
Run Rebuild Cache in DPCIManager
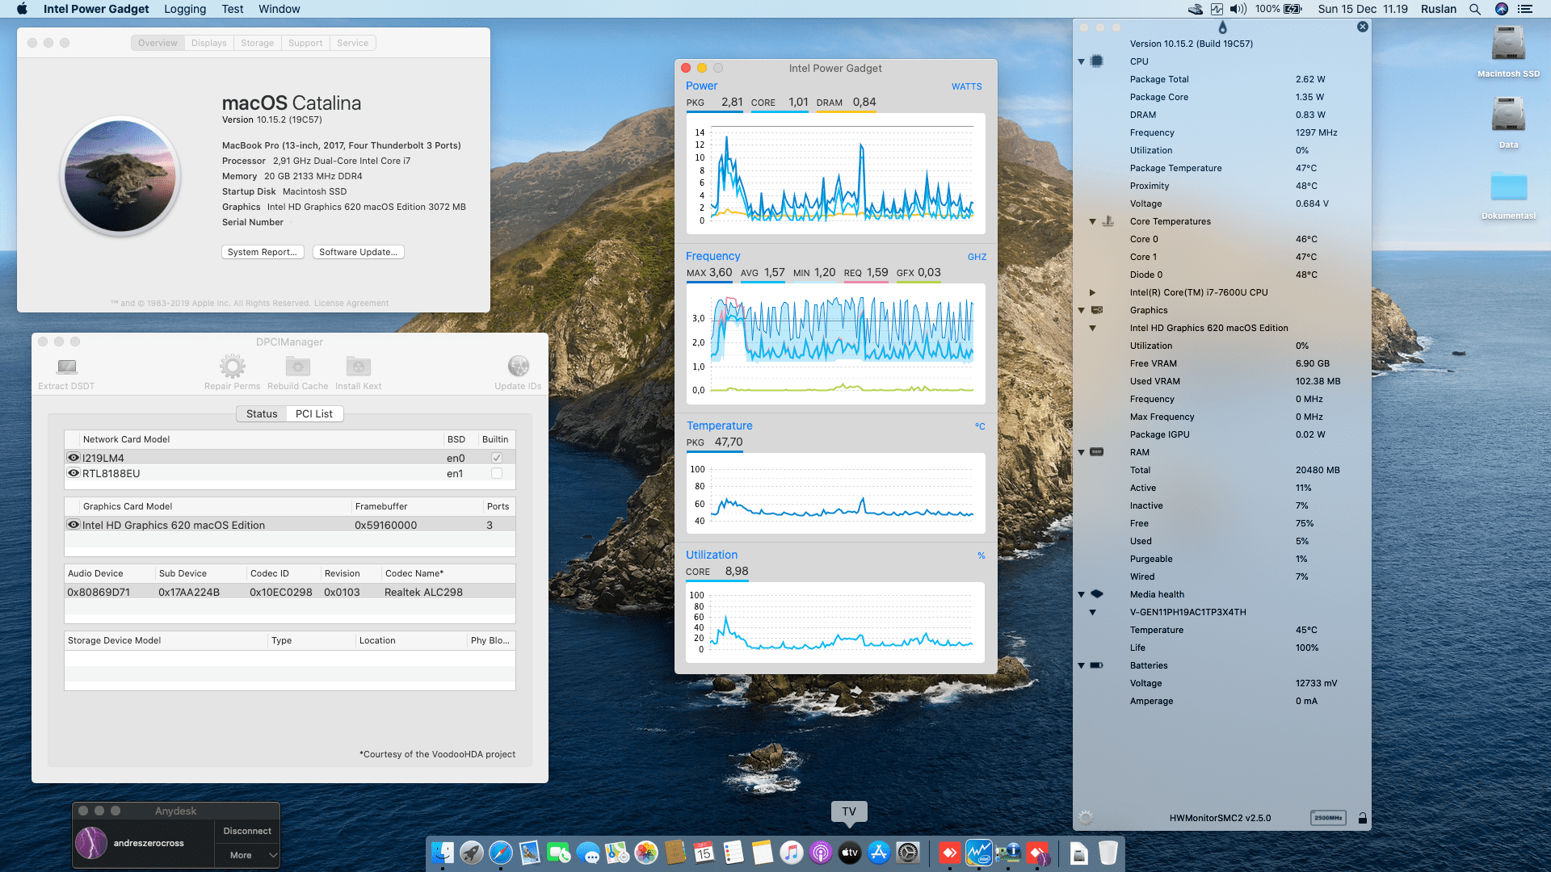pos(297,370)
